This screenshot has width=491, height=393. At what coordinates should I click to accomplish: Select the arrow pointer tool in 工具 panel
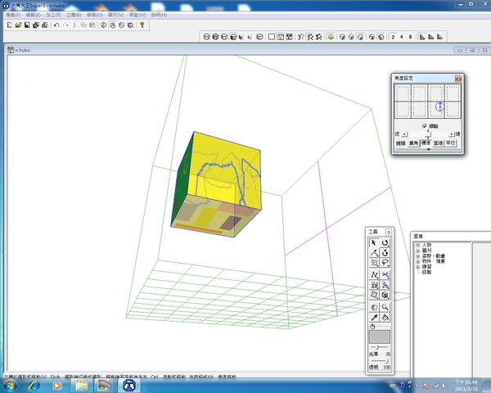pyautogui.click(x=374, y=243)
